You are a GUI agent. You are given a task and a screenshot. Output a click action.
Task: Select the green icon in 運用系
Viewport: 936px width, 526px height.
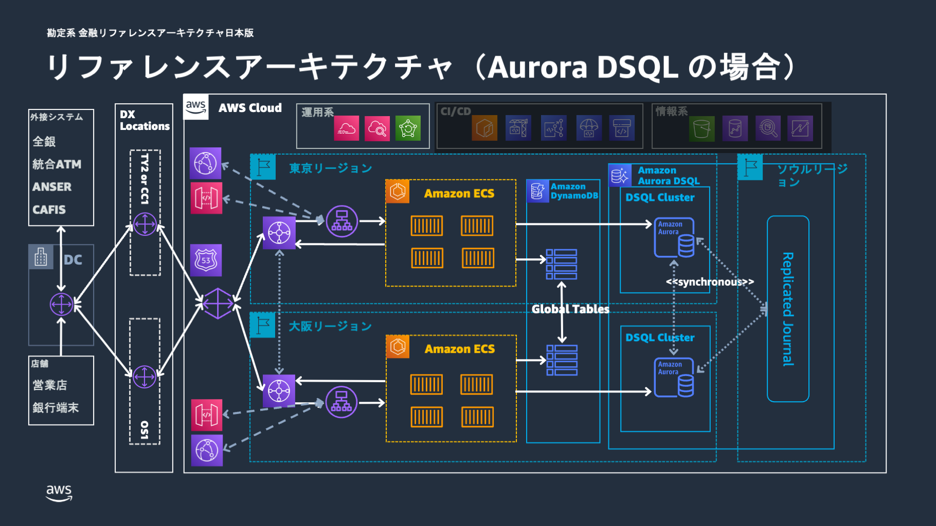tap(408, 128)
